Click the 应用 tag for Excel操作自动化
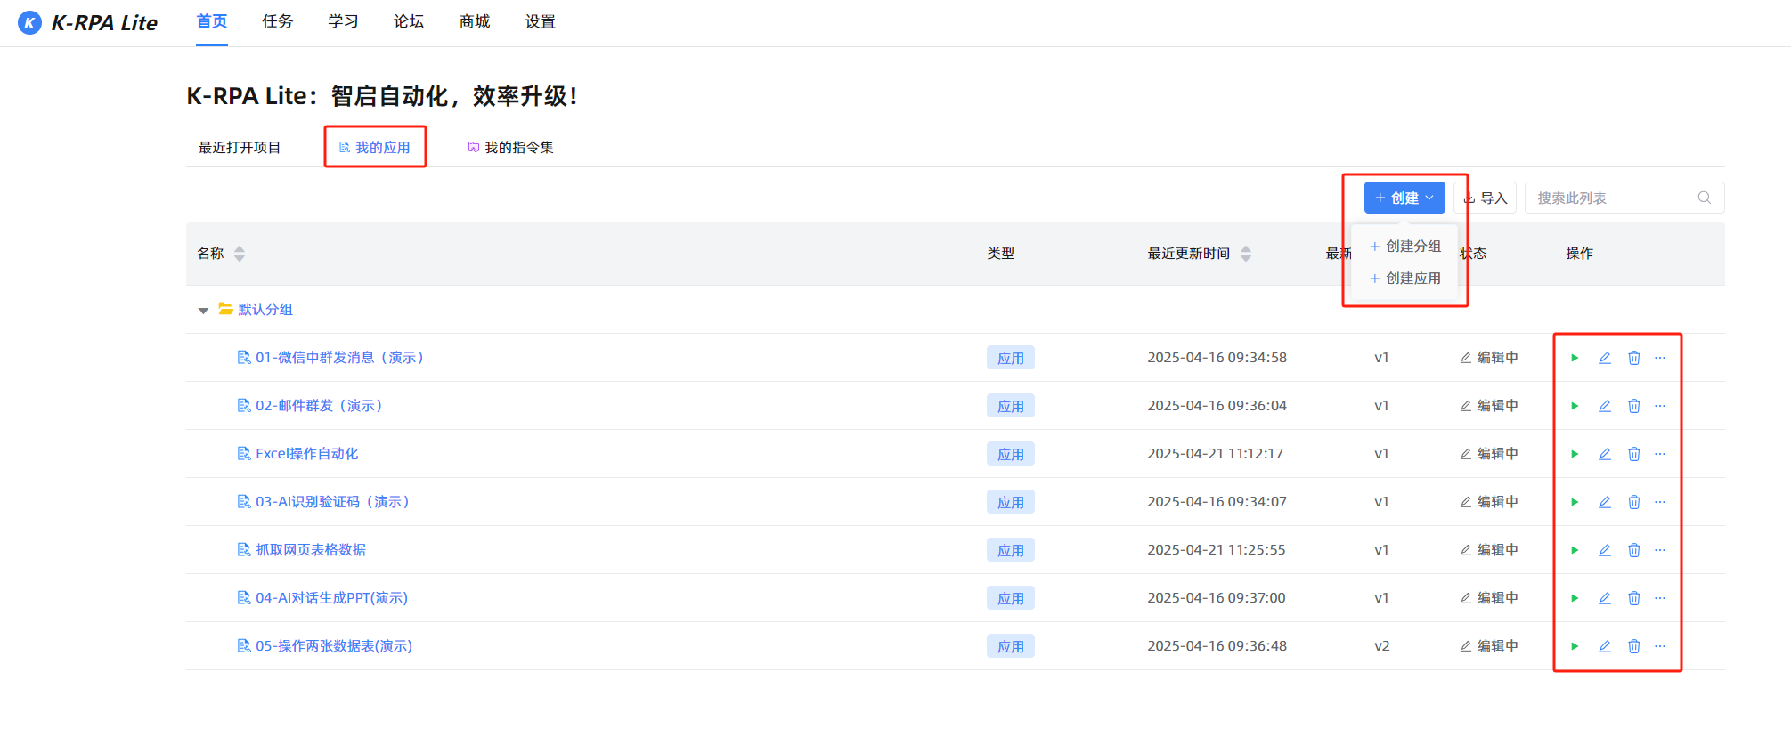 point(1011,454)
